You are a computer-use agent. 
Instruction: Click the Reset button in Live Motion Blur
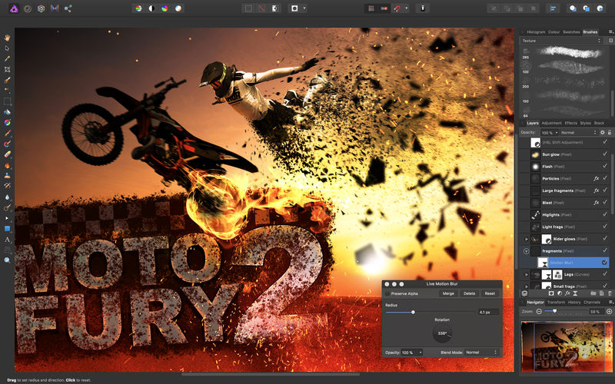490,293
